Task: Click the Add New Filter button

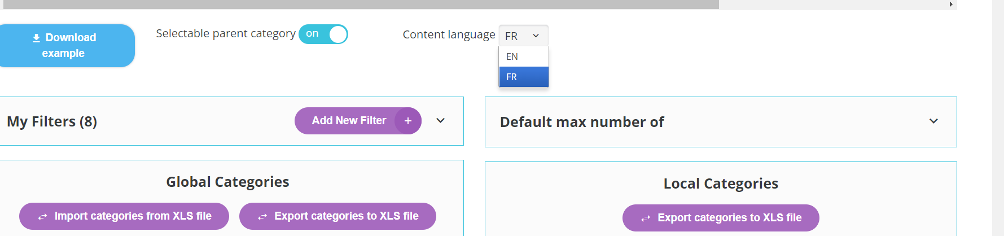Action: [349, 121]
